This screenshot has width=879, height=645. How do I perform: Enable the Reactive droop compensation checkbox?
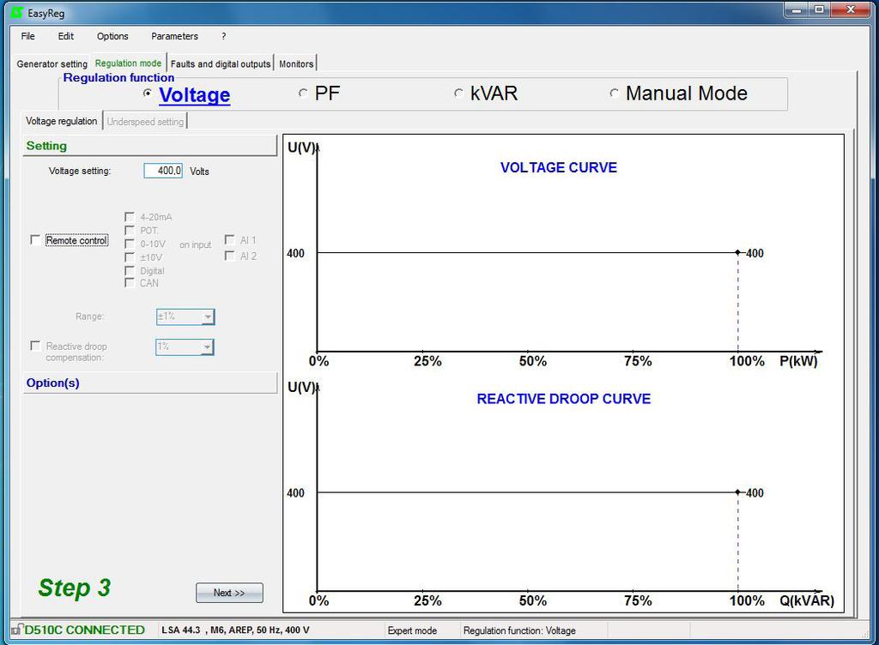[35, 346]
